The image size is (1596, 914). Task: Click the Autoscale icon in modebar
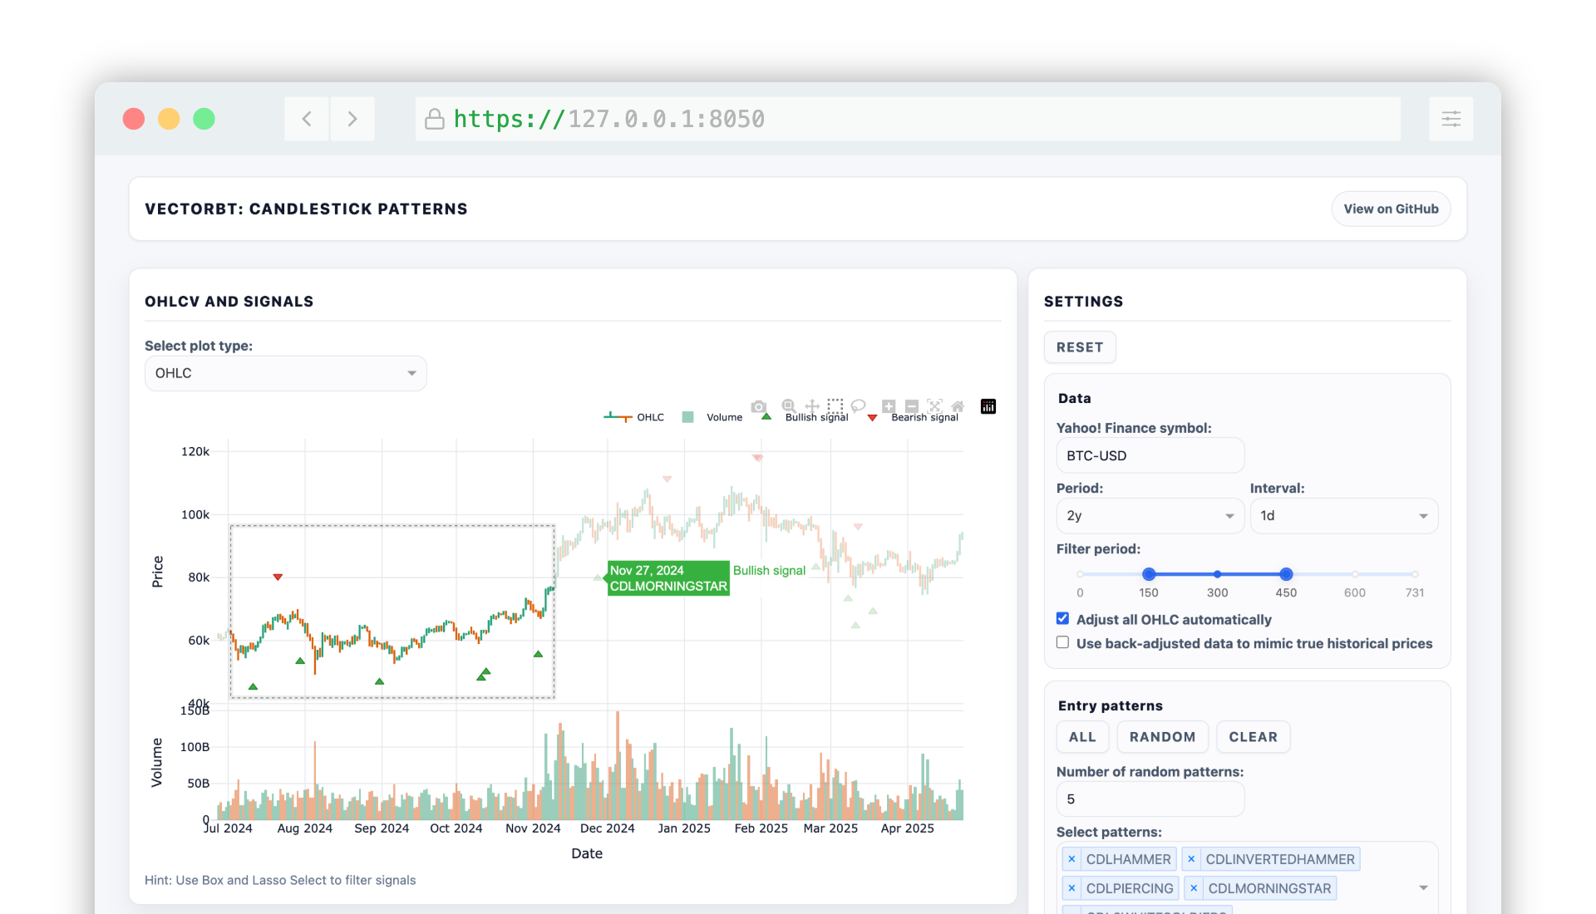(935, 406)
